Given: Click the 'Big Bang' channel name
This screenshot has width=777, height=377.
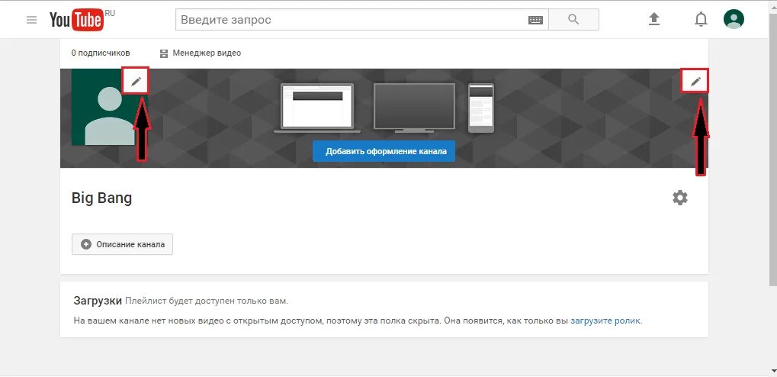Looking at the screenshot, I should point(101,198).
